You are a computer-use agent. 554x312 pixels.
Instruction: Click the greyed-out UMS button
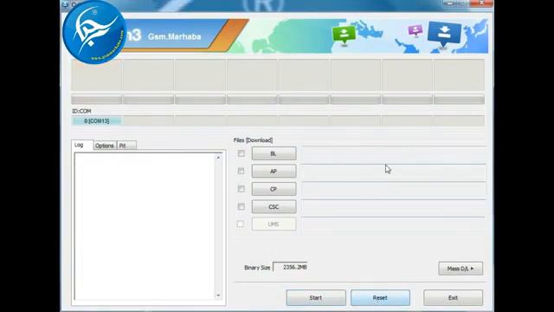274,224
